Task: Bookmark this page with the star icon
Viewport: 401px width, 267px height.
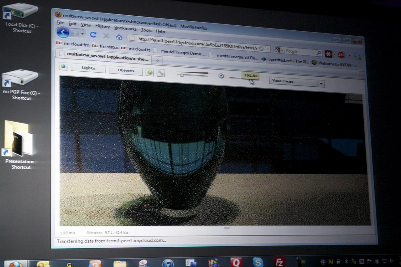Action: pos(261,49)
